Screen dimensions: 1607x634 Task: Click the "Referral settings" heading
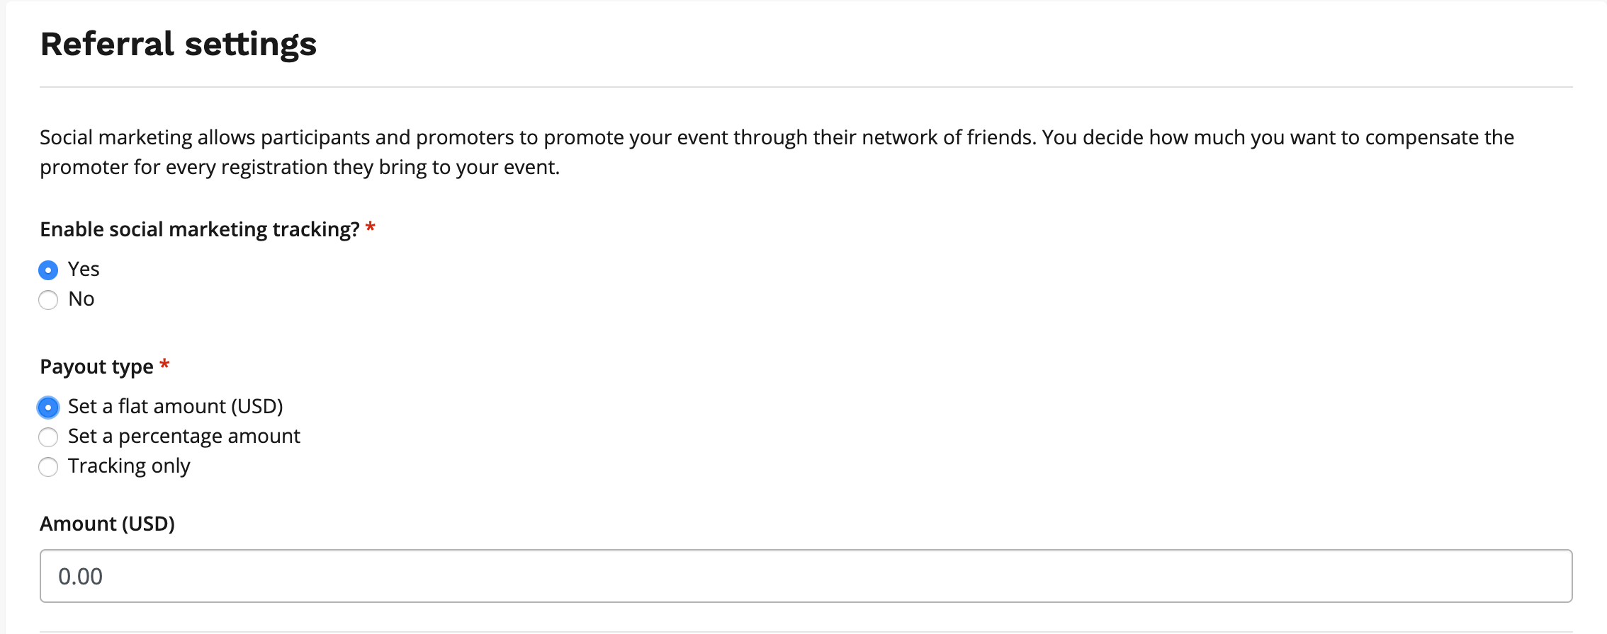pyautogui.click(x=178, y=44)
